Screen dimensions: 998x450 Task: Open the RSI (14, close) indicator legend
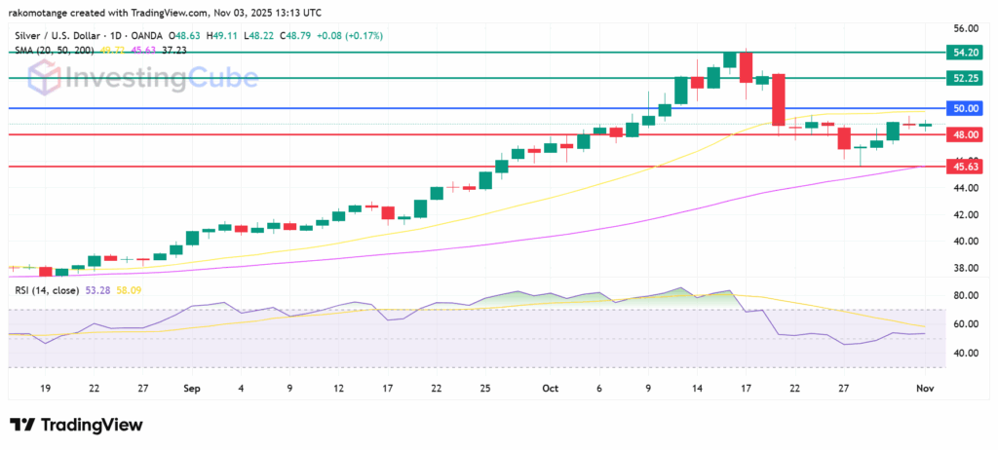pyautogui.click(x=47, y=288)
